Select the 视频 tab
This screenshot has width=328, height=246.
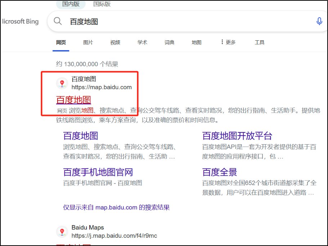pos(115,42)
